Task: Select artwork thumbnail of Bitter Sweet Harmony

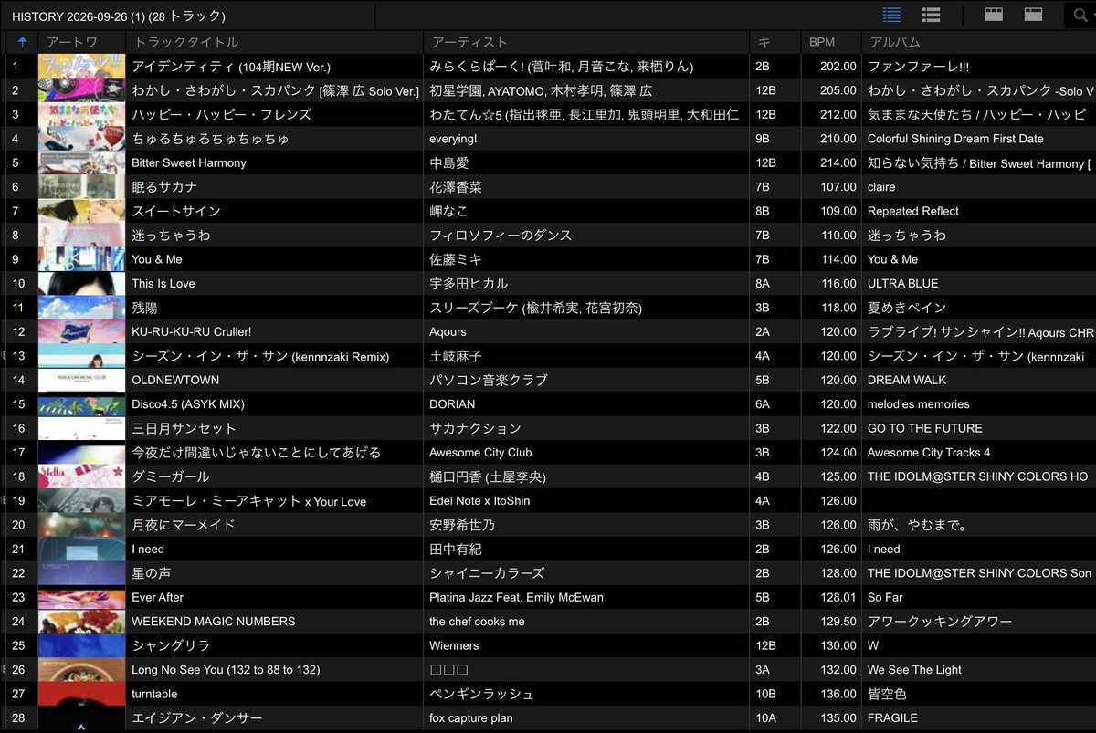Action: (81, 162)
